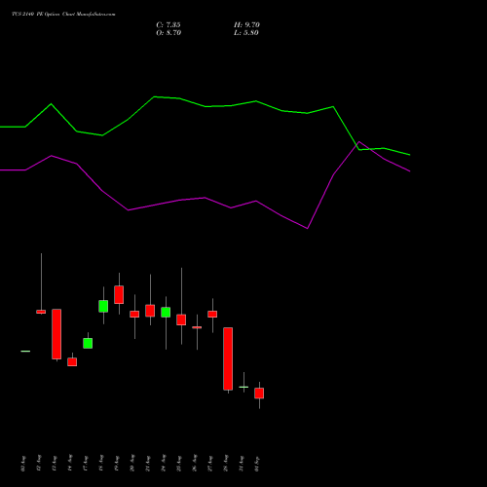The image size is (487, 487).
Task: Click the low value L: 5.80
Action: 246,33
